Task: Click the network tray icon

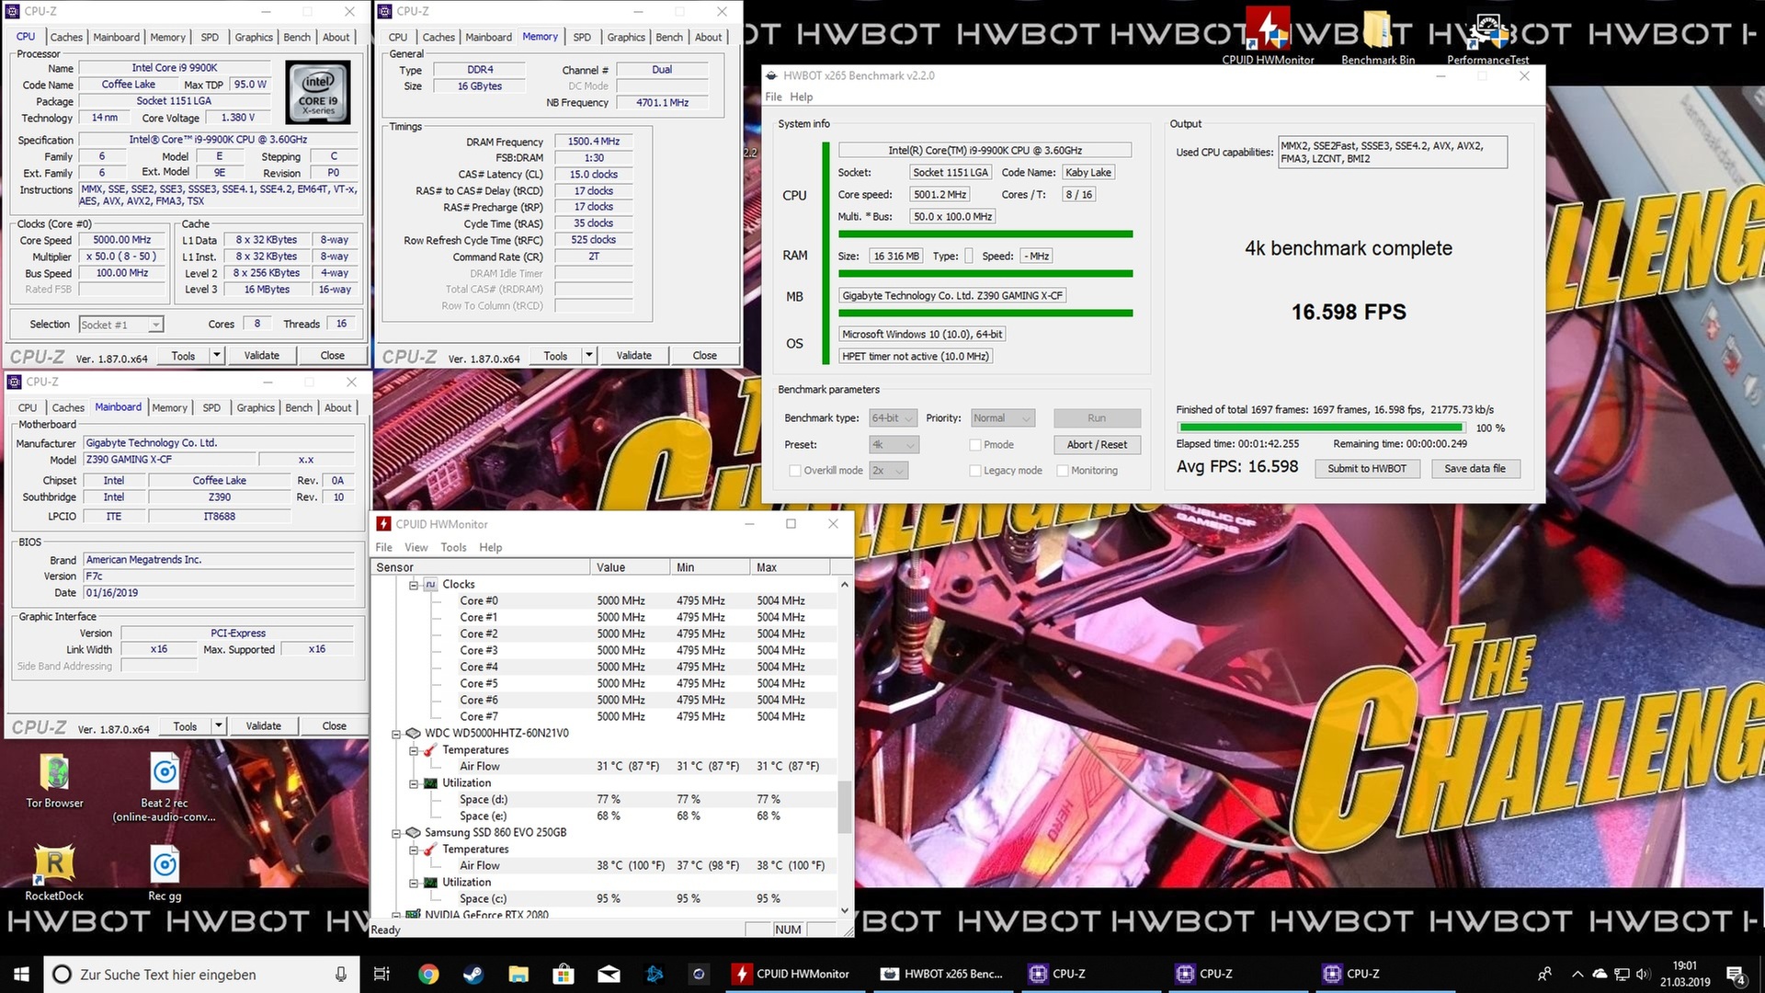Action: tap(1623, 974)
